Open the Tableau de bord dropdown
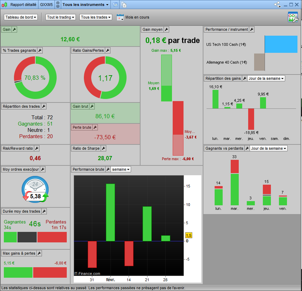Screen dimensions: 302x291 [x=21, y=17]
